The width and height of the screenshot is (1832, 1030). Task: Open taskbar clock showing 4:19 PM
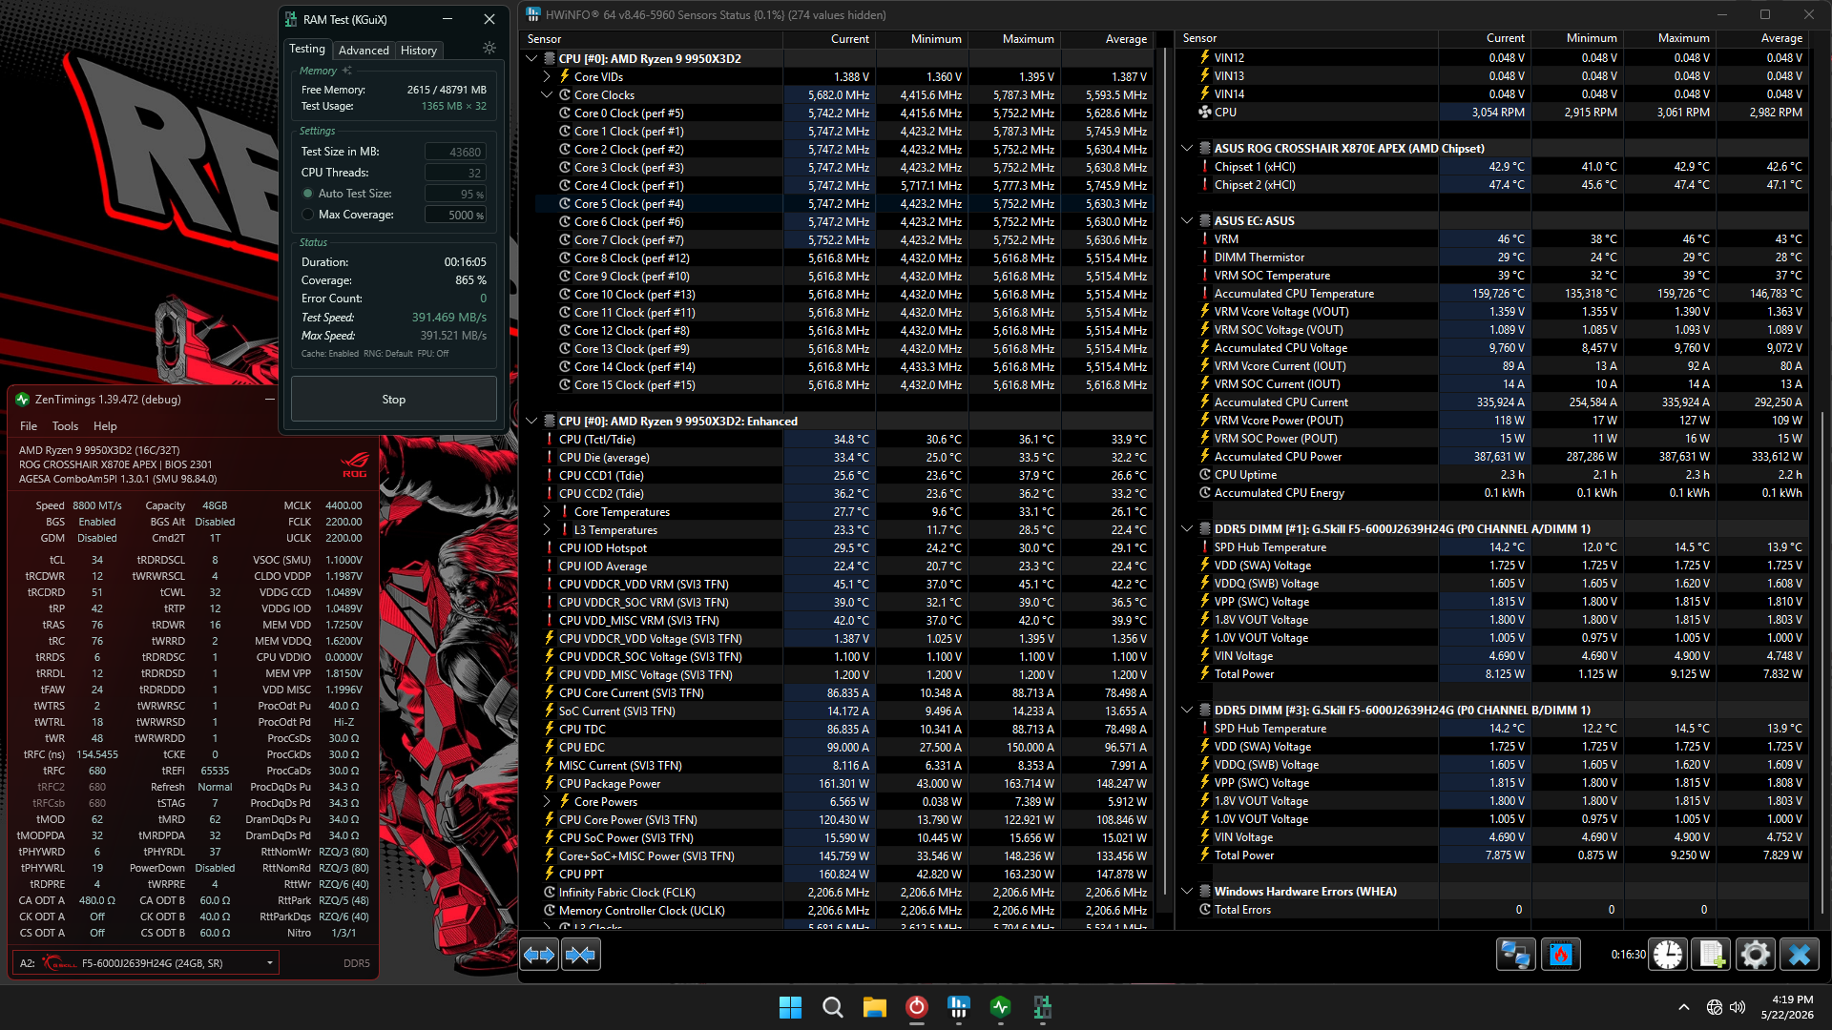click(1787, 1007)
